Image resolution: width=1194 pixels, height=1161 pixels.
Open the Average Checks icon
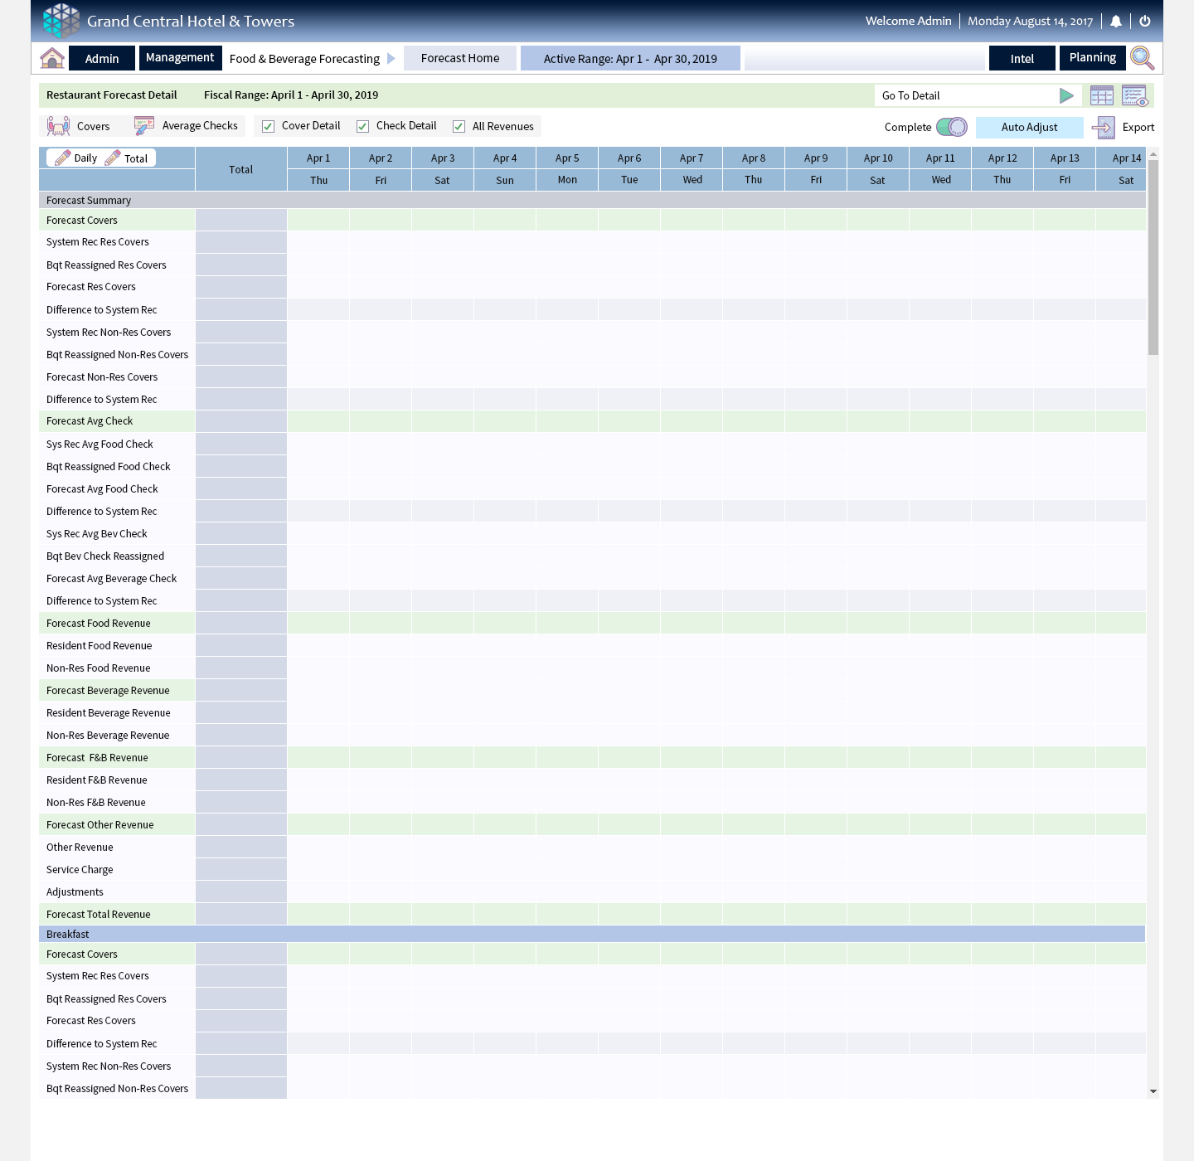click(144, 126)
